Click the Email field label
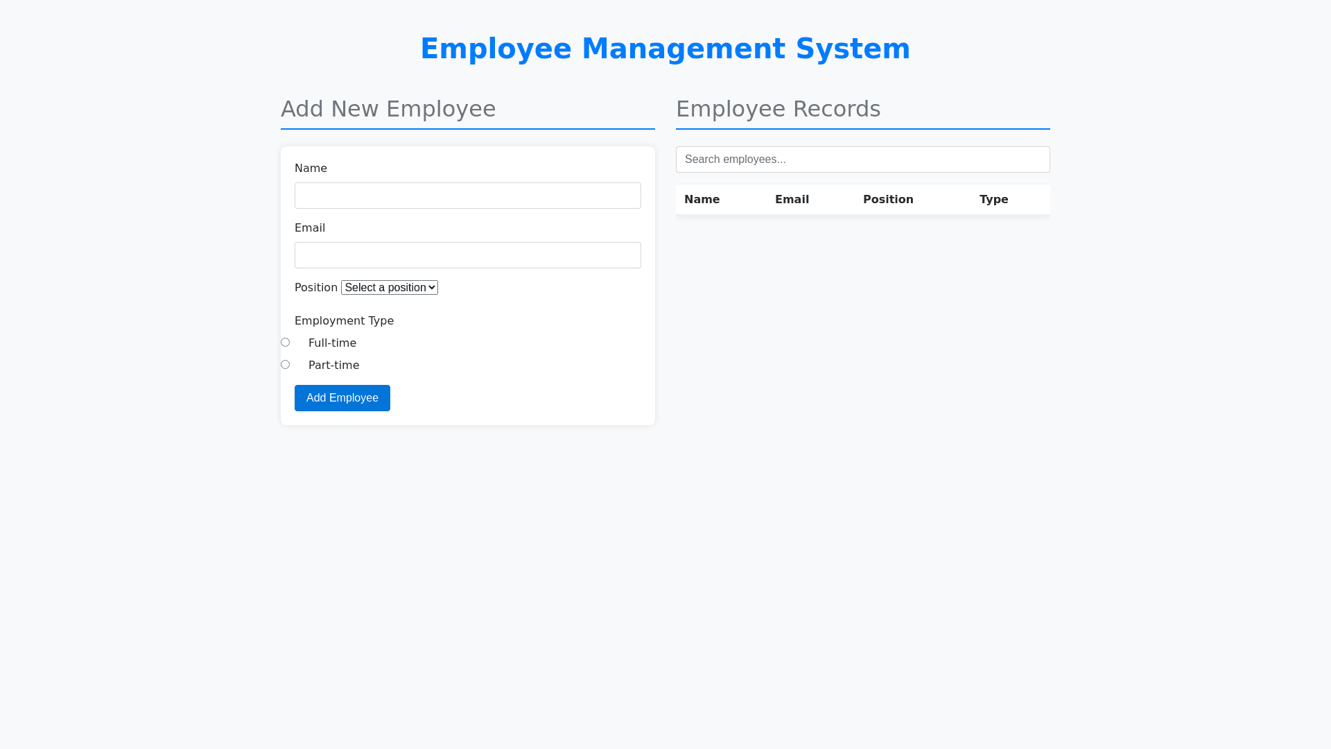The width and height of the screenshot is (1331, 749). (x=310, y=228)
